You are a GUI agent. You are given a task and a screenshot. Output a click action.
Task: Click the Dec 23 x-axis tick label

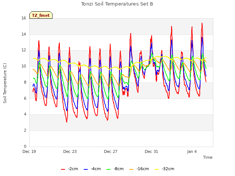[70, 151]
